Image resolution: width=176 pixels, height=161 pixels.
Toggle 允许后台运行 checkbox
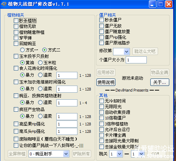coord(101,129)
